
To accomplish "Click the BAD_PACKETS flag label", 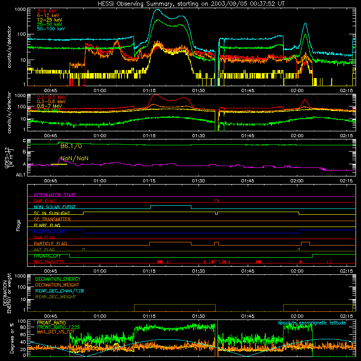I will point(49,262).
